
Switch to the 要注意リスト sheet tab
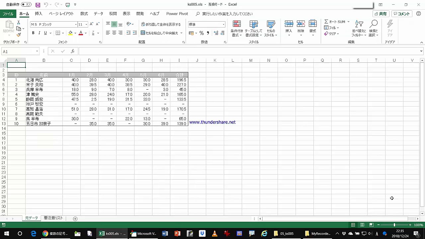pos(53,218)
